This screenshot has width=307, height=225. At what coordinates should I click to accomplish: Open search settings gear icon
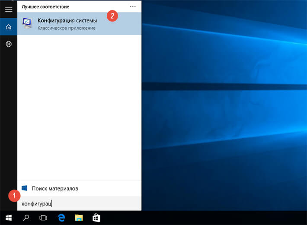[x=8, y=44]
